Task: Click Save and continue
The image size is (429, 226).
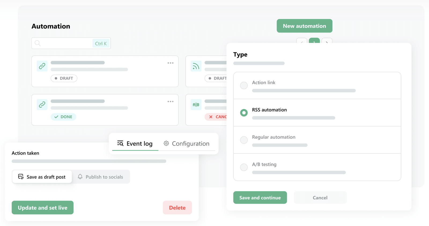Action: point(260,197)
